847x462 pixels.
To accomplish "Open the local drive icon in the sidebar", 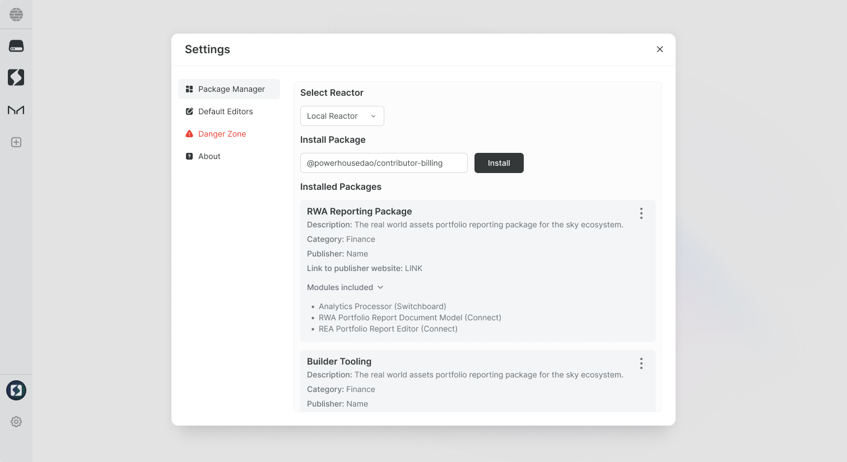I will click(16, 45).
